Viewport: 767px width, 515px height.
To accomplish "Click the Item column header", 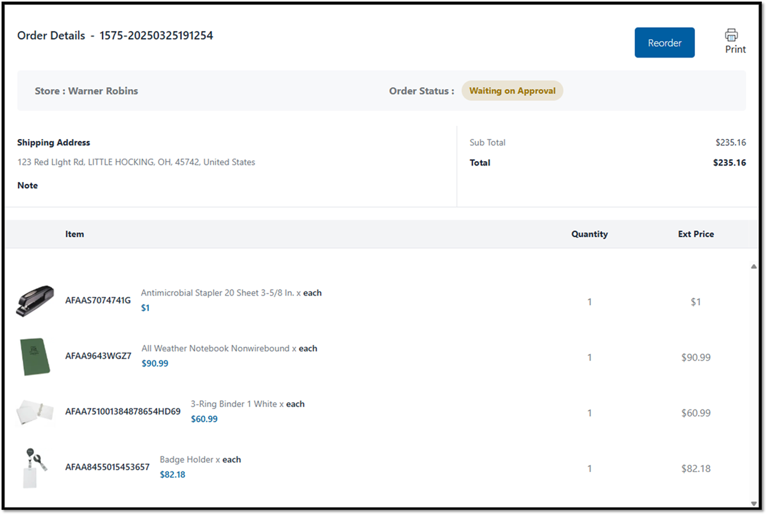I will click(75, 234).
